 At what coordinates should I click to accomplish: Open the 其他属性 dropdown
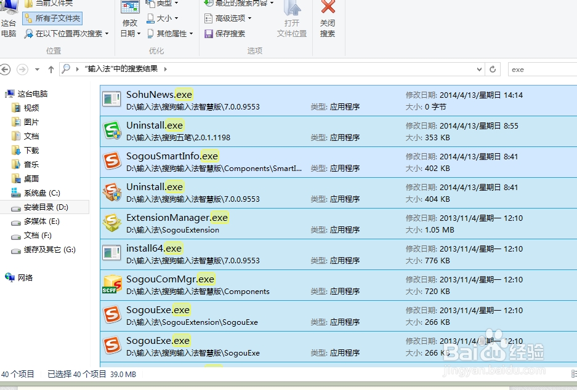pyautogui.click(x=170, y=34)
